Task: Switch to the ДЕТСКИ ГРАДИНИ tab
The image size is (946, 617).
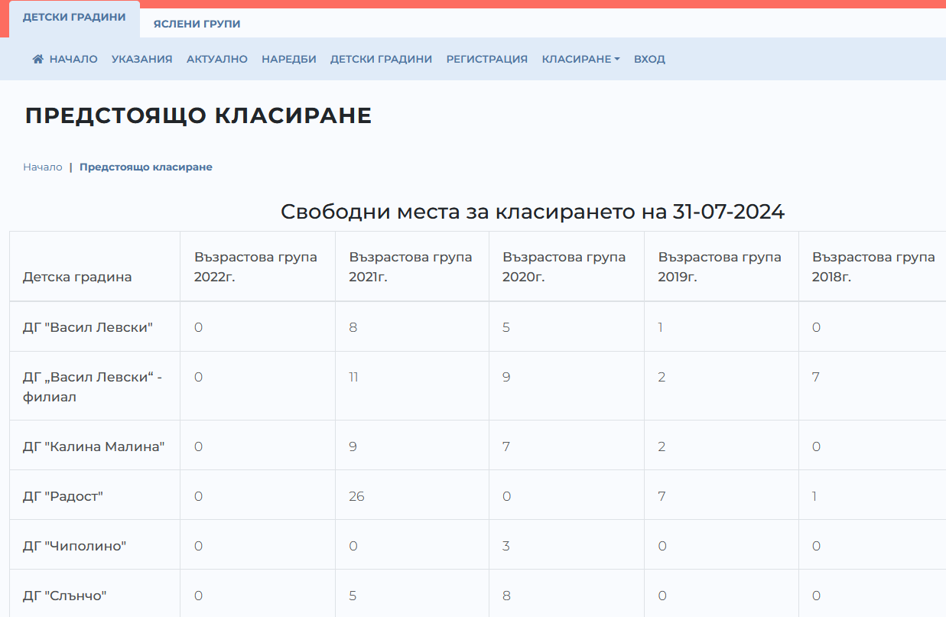Action: 74,17
